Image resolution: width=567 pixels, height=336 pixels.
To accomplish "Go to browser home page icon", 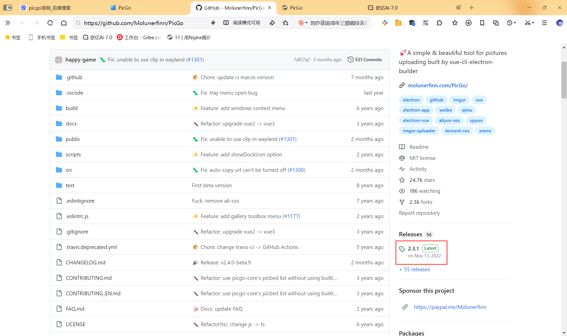I will 64,23.
